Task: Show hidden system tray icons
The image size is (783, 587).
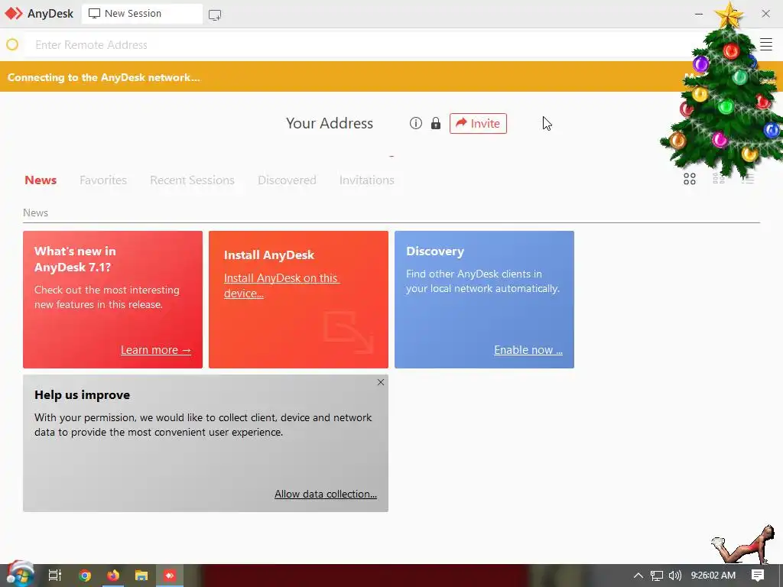Action: click(x=638, y=576)
